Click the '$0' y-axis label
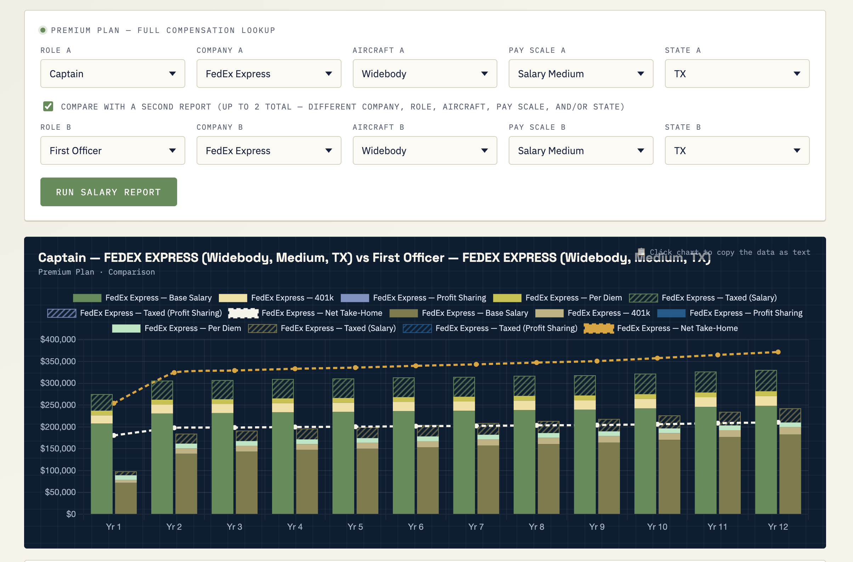The image size is (853, 562). (71, 514)
